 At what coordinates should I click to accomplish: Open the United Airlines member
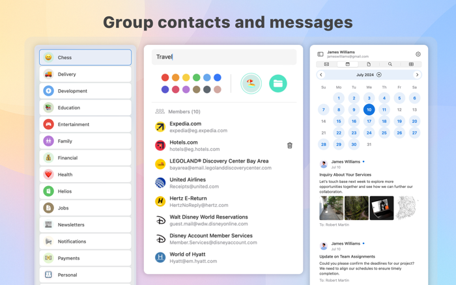pyautogui.click(x=224, y=183)
